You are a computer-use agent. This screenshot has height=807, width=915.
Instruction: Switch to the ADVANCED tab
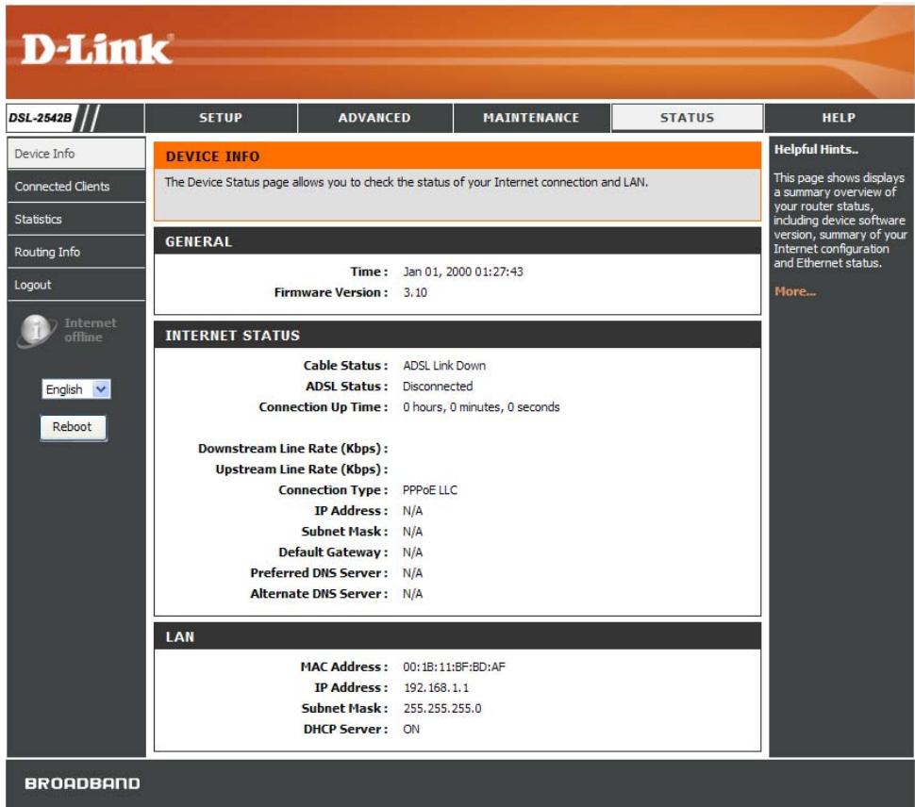[374, 118]
